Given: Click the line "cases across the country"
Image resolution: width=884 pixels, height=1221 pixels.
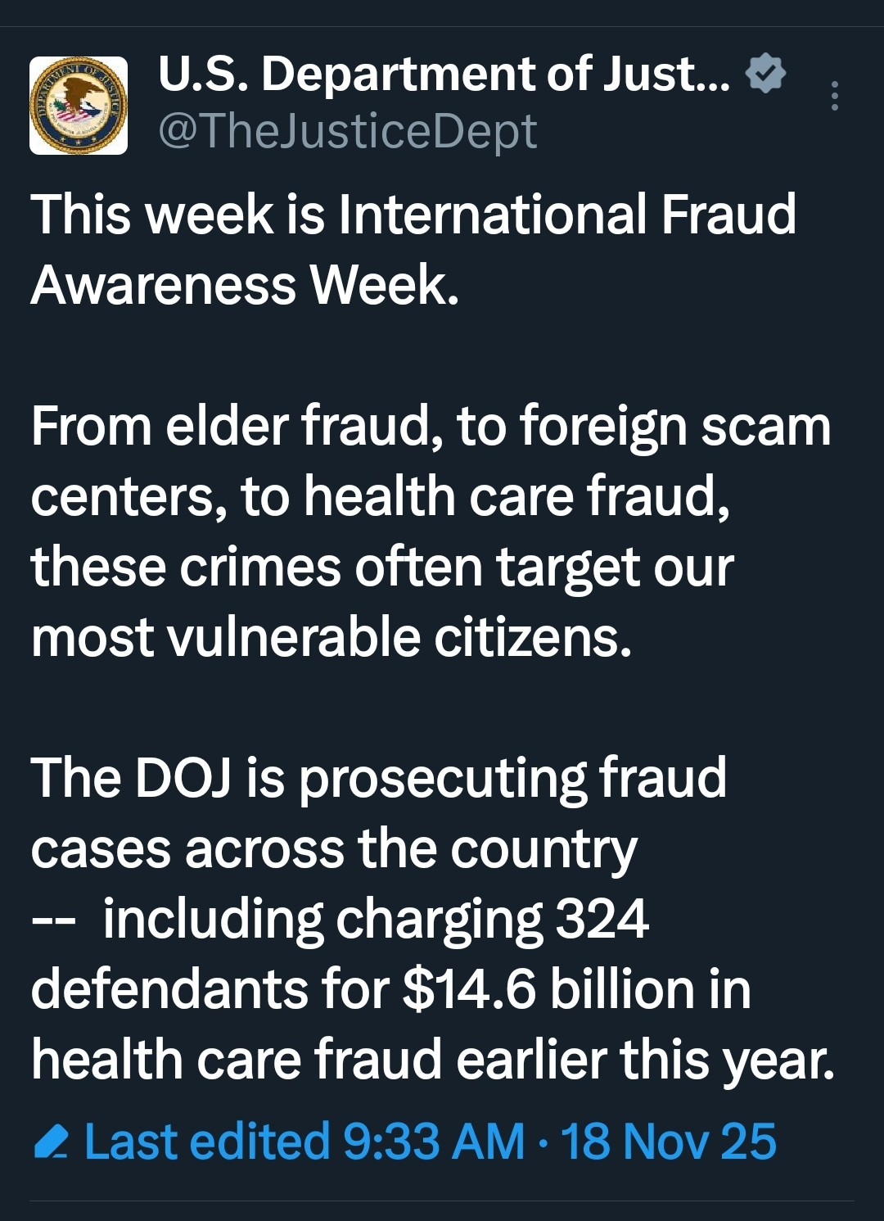Looking at the screenshot, I should click(334, 848).
